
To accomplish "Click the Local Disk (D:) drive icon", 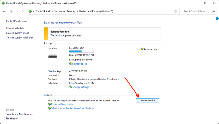I will [x=53, y=56].
